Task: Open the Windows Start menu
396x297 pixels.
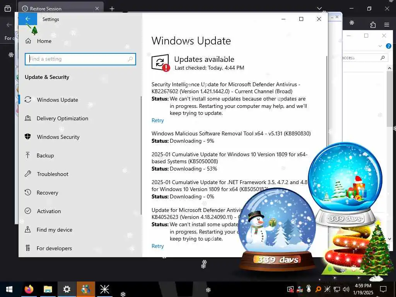Action: pos(9,289)
